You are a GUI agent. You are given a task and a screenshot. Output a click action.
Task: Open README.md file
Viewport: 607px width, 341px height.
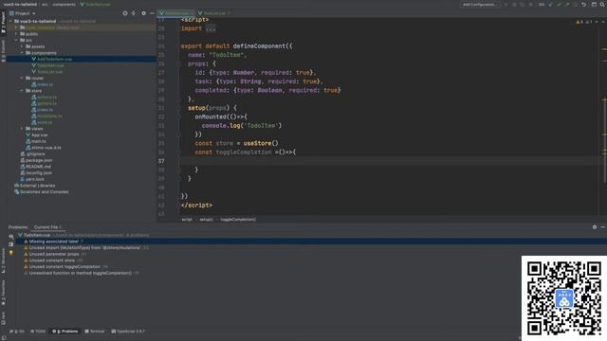pyautogui.click(x=36, y=167)
